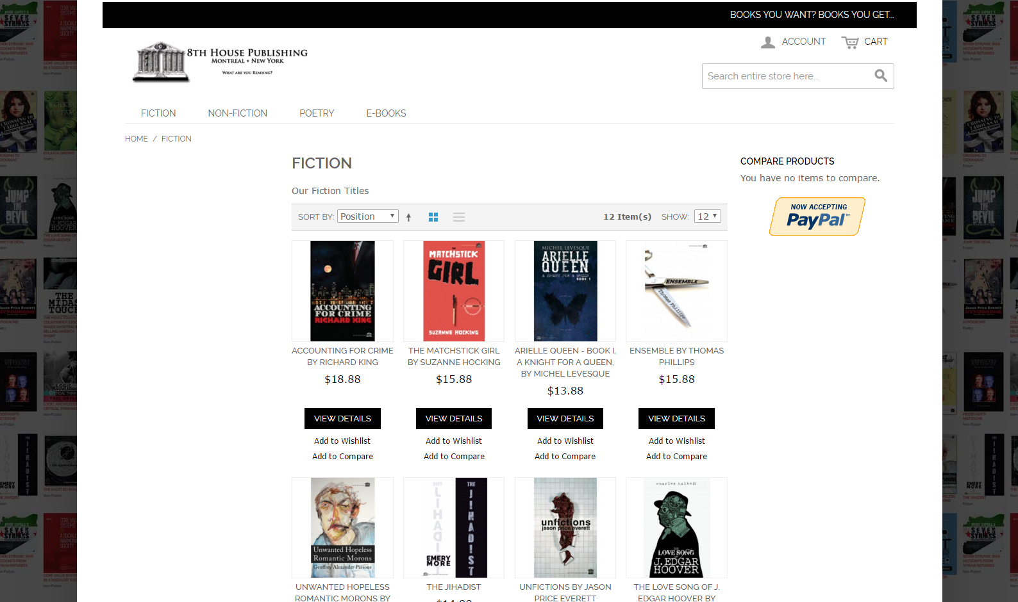This screenshot has width=1018, height=602.
Task: Click Unwanted Hopeless Romantic Morons title
Action: click(x=342, y=592)
